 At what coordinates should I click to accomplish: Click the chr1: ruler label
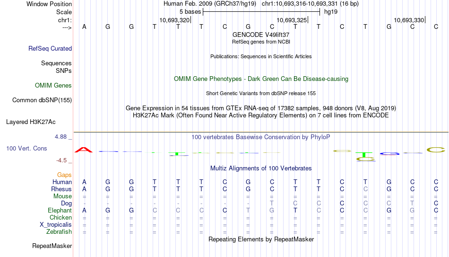65,20
